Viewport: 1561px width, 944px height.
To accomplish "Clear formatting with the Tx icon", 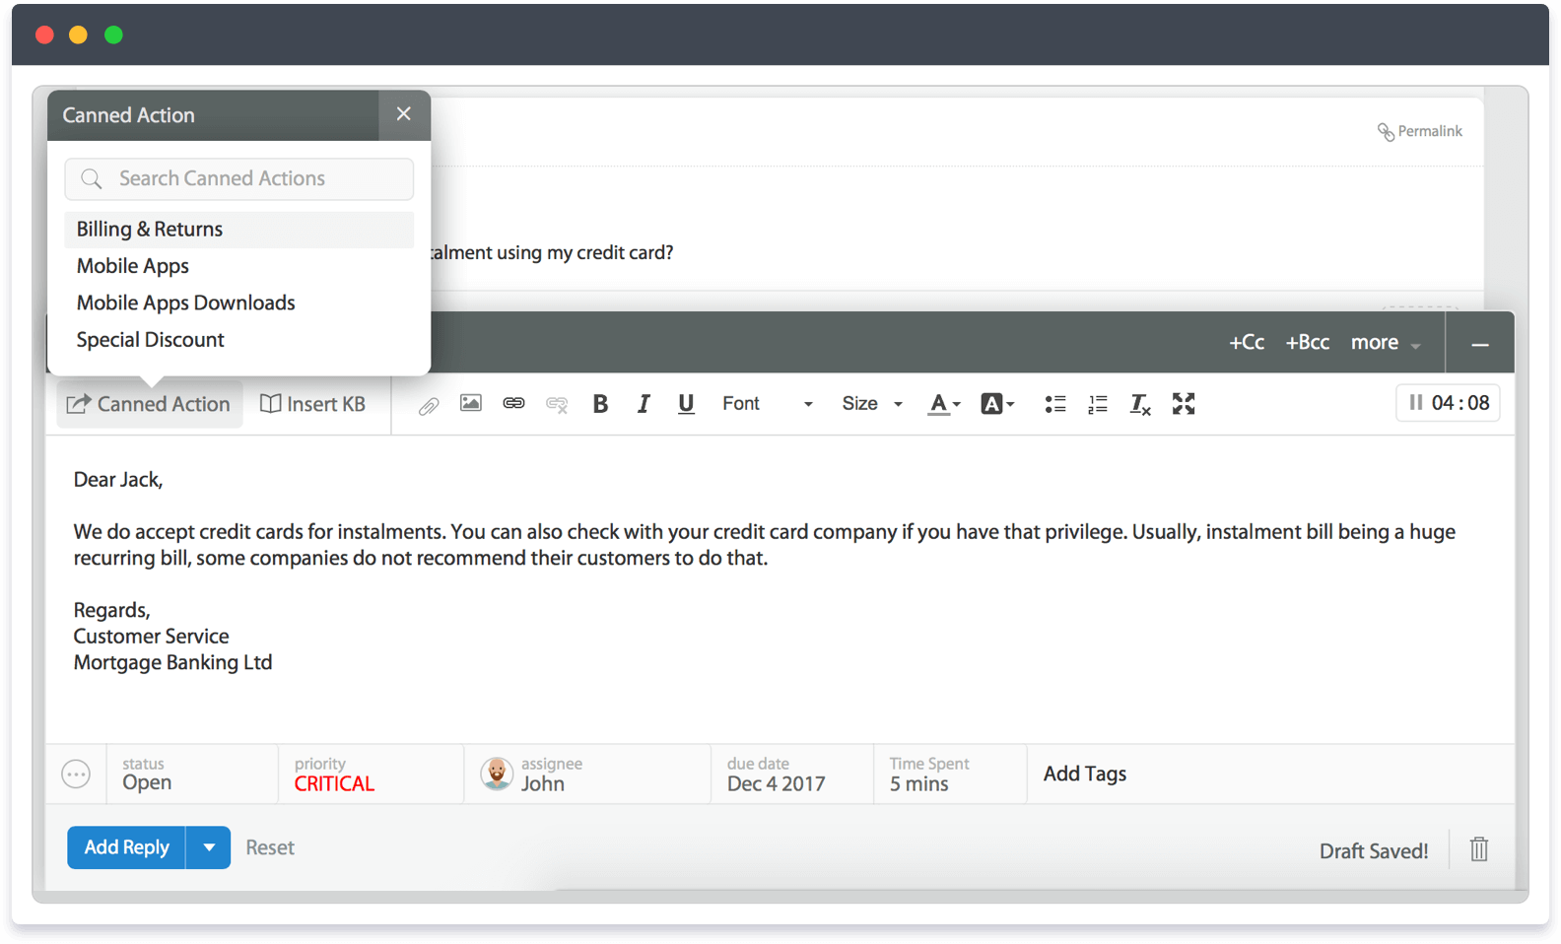I will point(1140,404).
